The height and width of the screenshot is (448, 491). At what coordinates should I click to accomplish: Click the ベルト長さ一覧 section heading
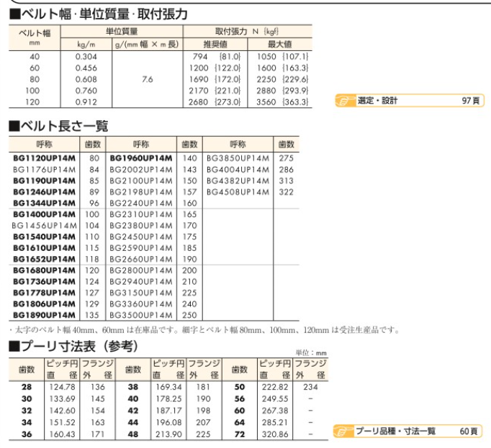coord(58,127)
